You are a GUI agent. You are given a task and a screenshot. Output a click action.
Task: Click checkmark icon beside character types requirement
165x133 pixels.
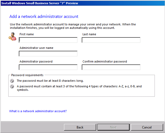12,87
